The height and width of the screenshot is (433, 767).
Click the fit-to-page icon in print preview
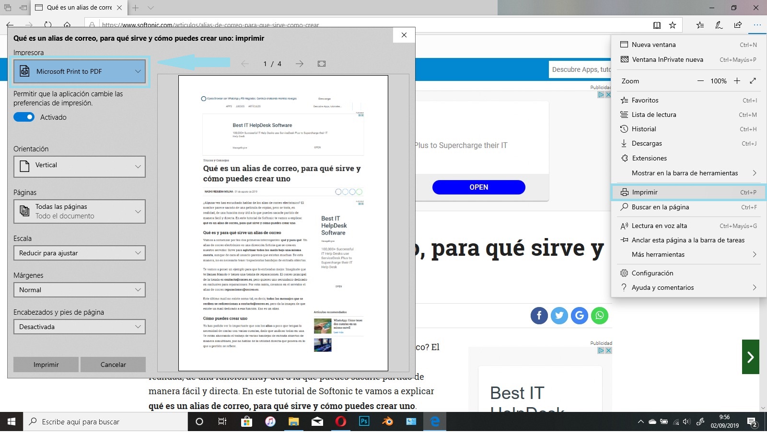click(321, 63)
